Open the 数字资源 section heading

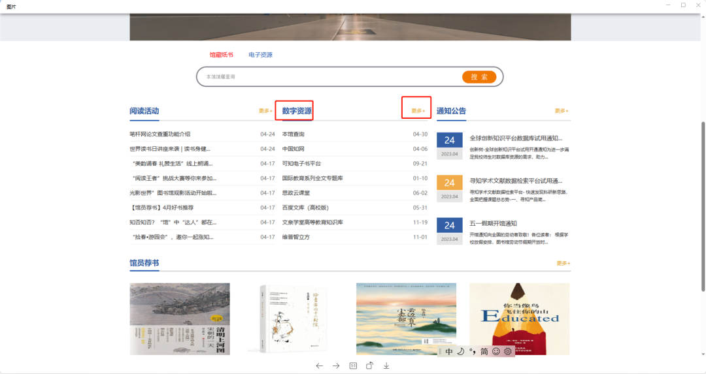297,111
